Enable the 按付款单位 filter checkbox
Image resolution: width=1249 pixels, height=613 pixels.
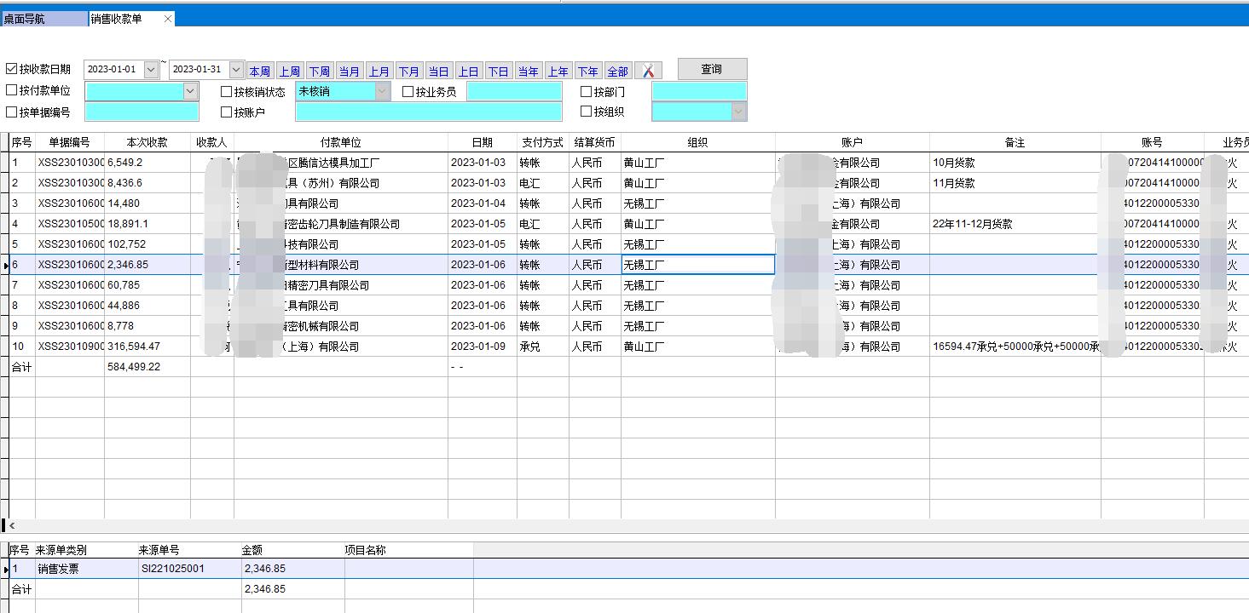pyautogui.click(x=12, y=90)
